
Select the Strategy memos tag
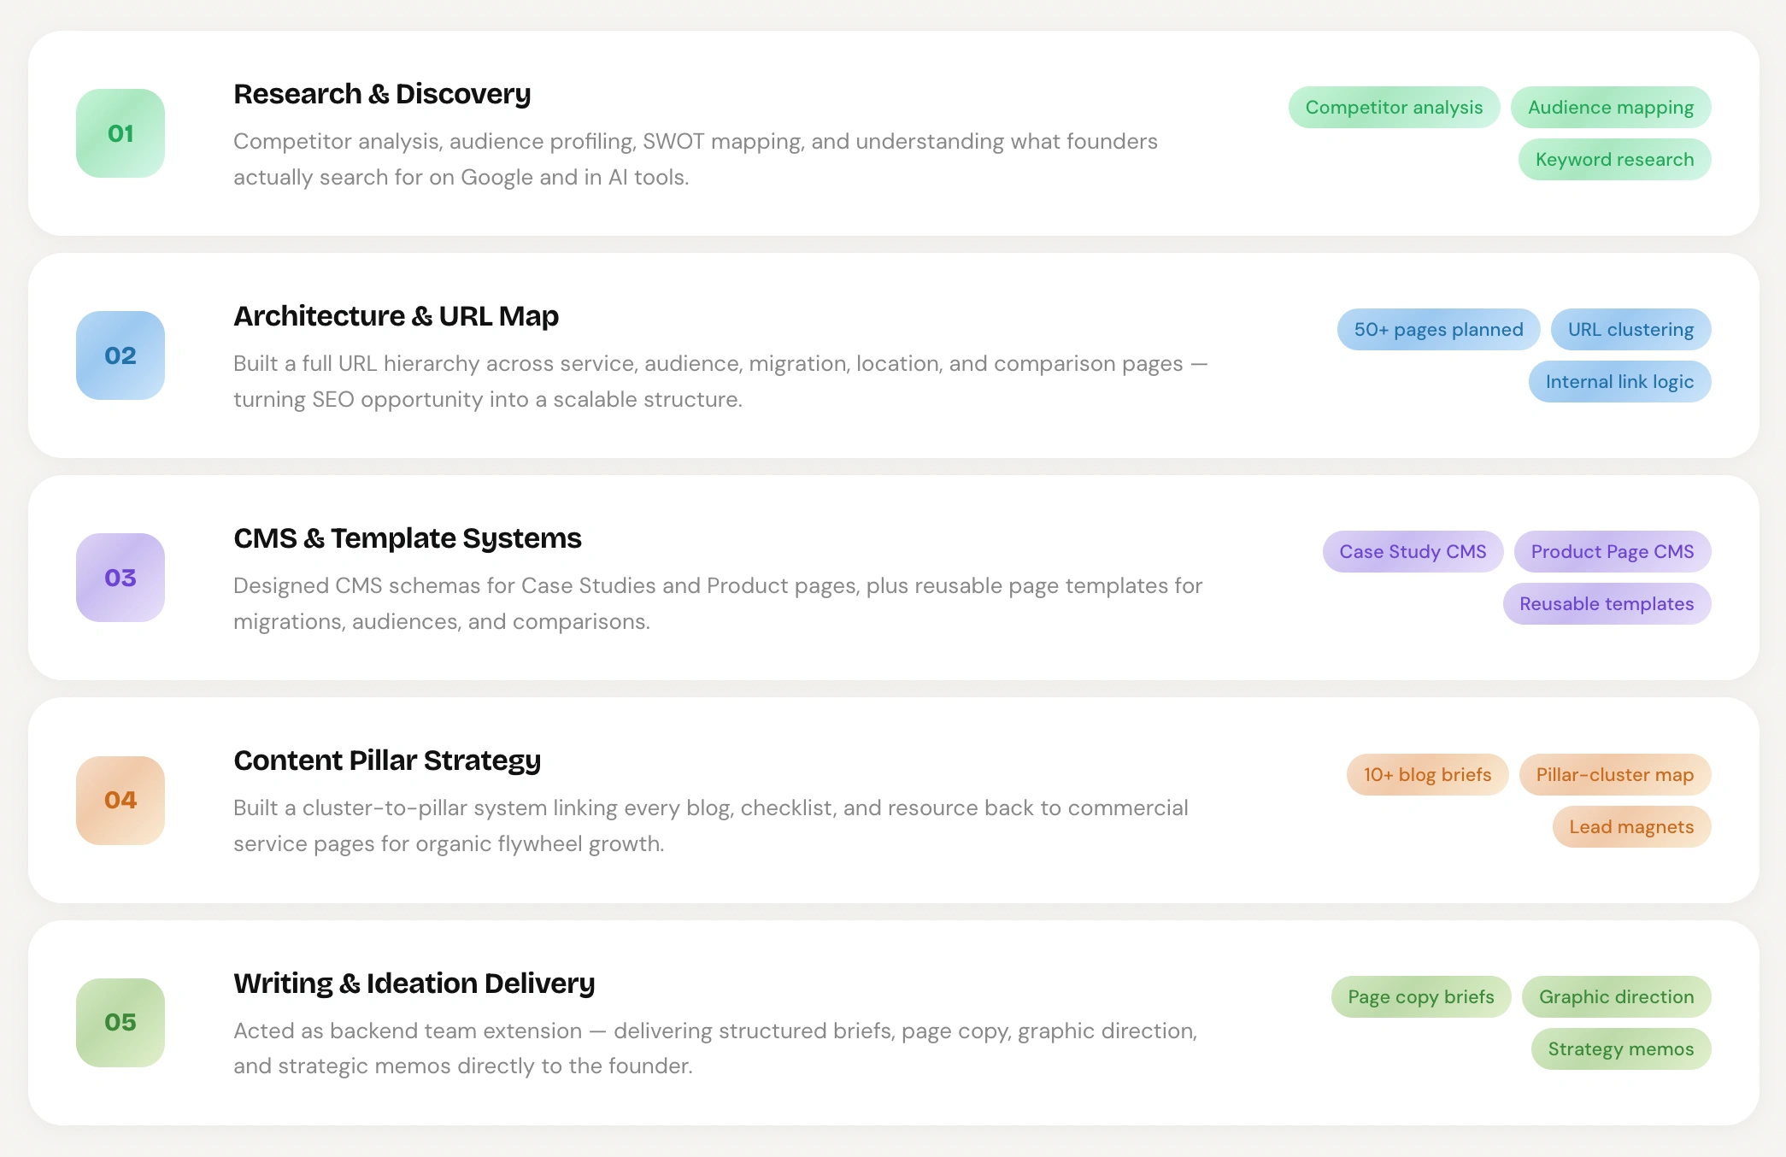[x=1620, y=1049]
